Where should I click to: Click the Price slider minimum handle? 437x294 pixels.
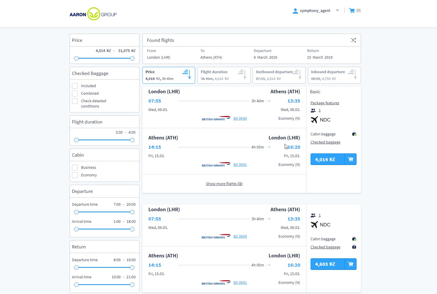[76, 58]
